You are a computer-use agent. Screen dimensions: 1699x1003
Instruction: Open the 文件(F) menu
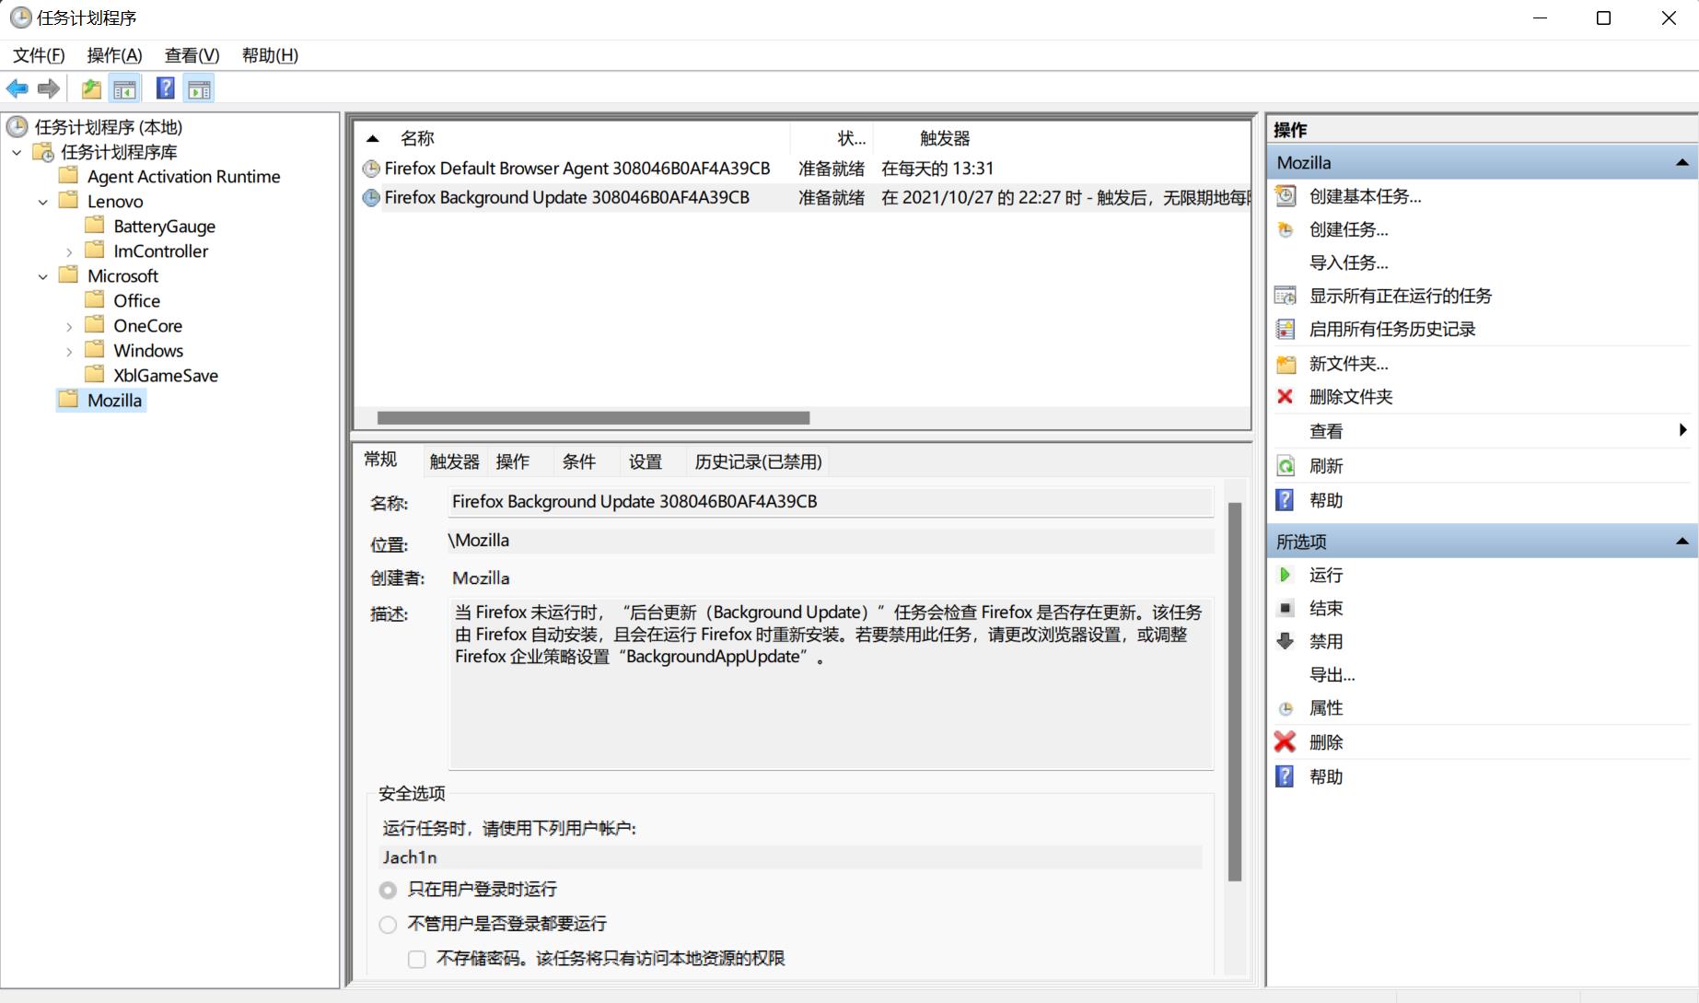click(39, 55)
